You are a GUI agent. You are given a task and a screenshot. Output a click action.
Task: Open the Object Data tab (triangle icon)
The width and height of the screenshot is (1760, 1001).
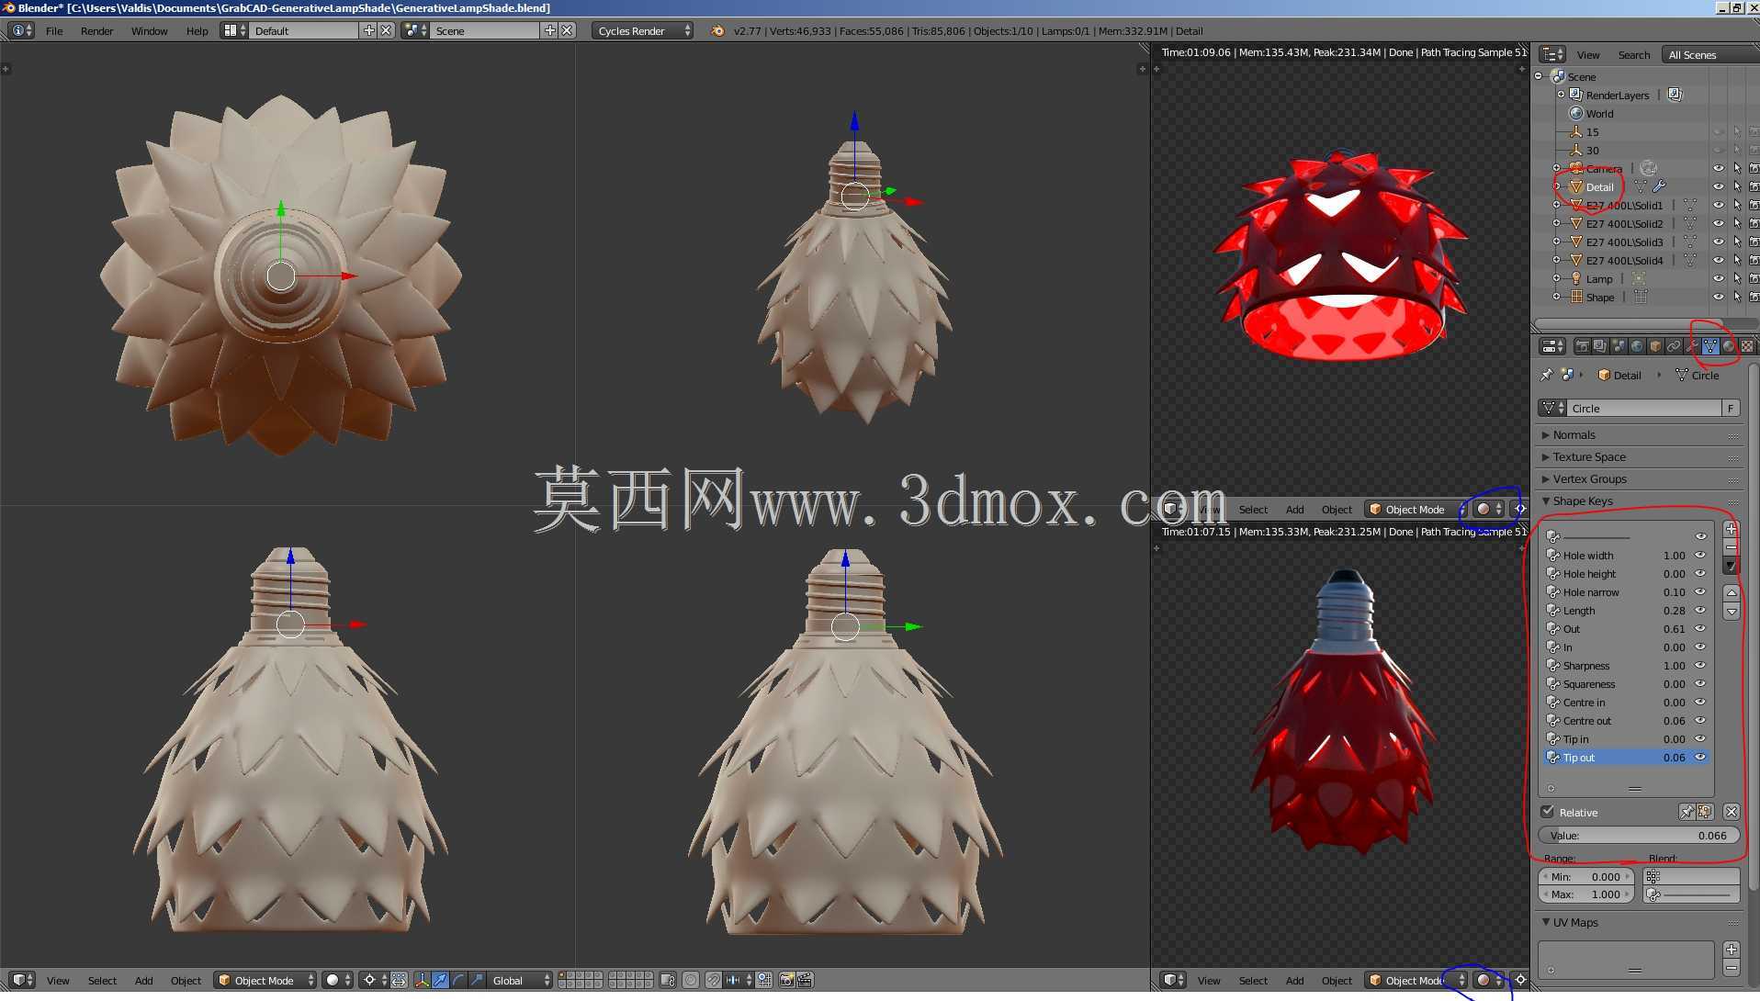tap(1710, 346)
